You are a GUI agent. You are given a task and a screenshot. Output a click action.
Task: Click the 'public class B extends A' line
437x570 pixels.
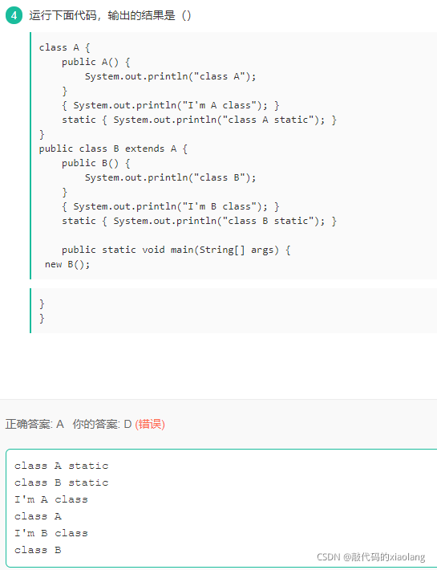[x=113, y=149]
